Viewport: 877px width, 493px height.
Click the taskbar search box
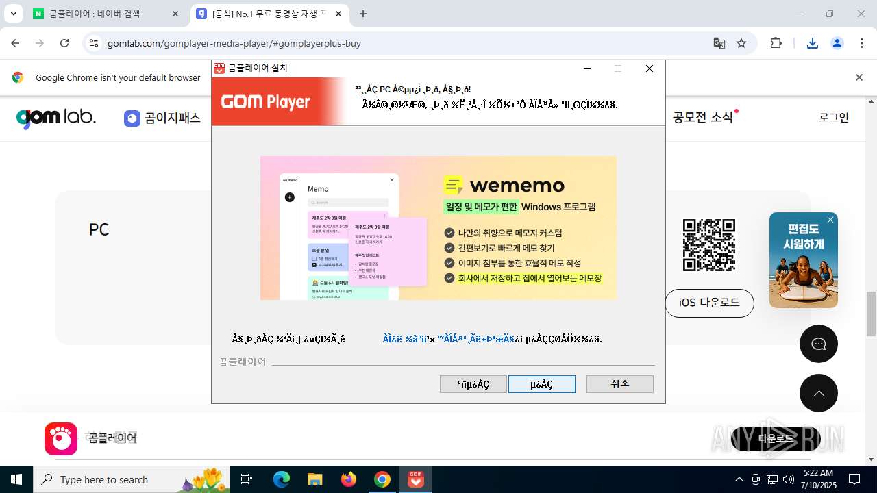click(132, 479)
